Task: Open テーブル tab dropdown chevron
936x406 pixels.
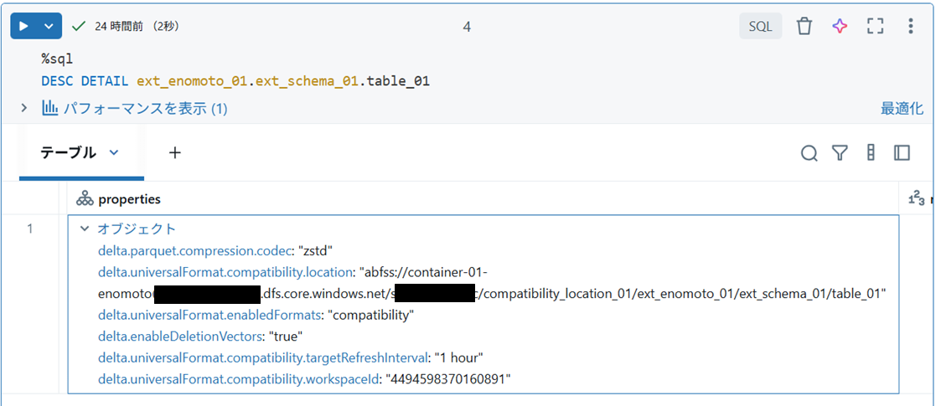Action: [114, 152]
